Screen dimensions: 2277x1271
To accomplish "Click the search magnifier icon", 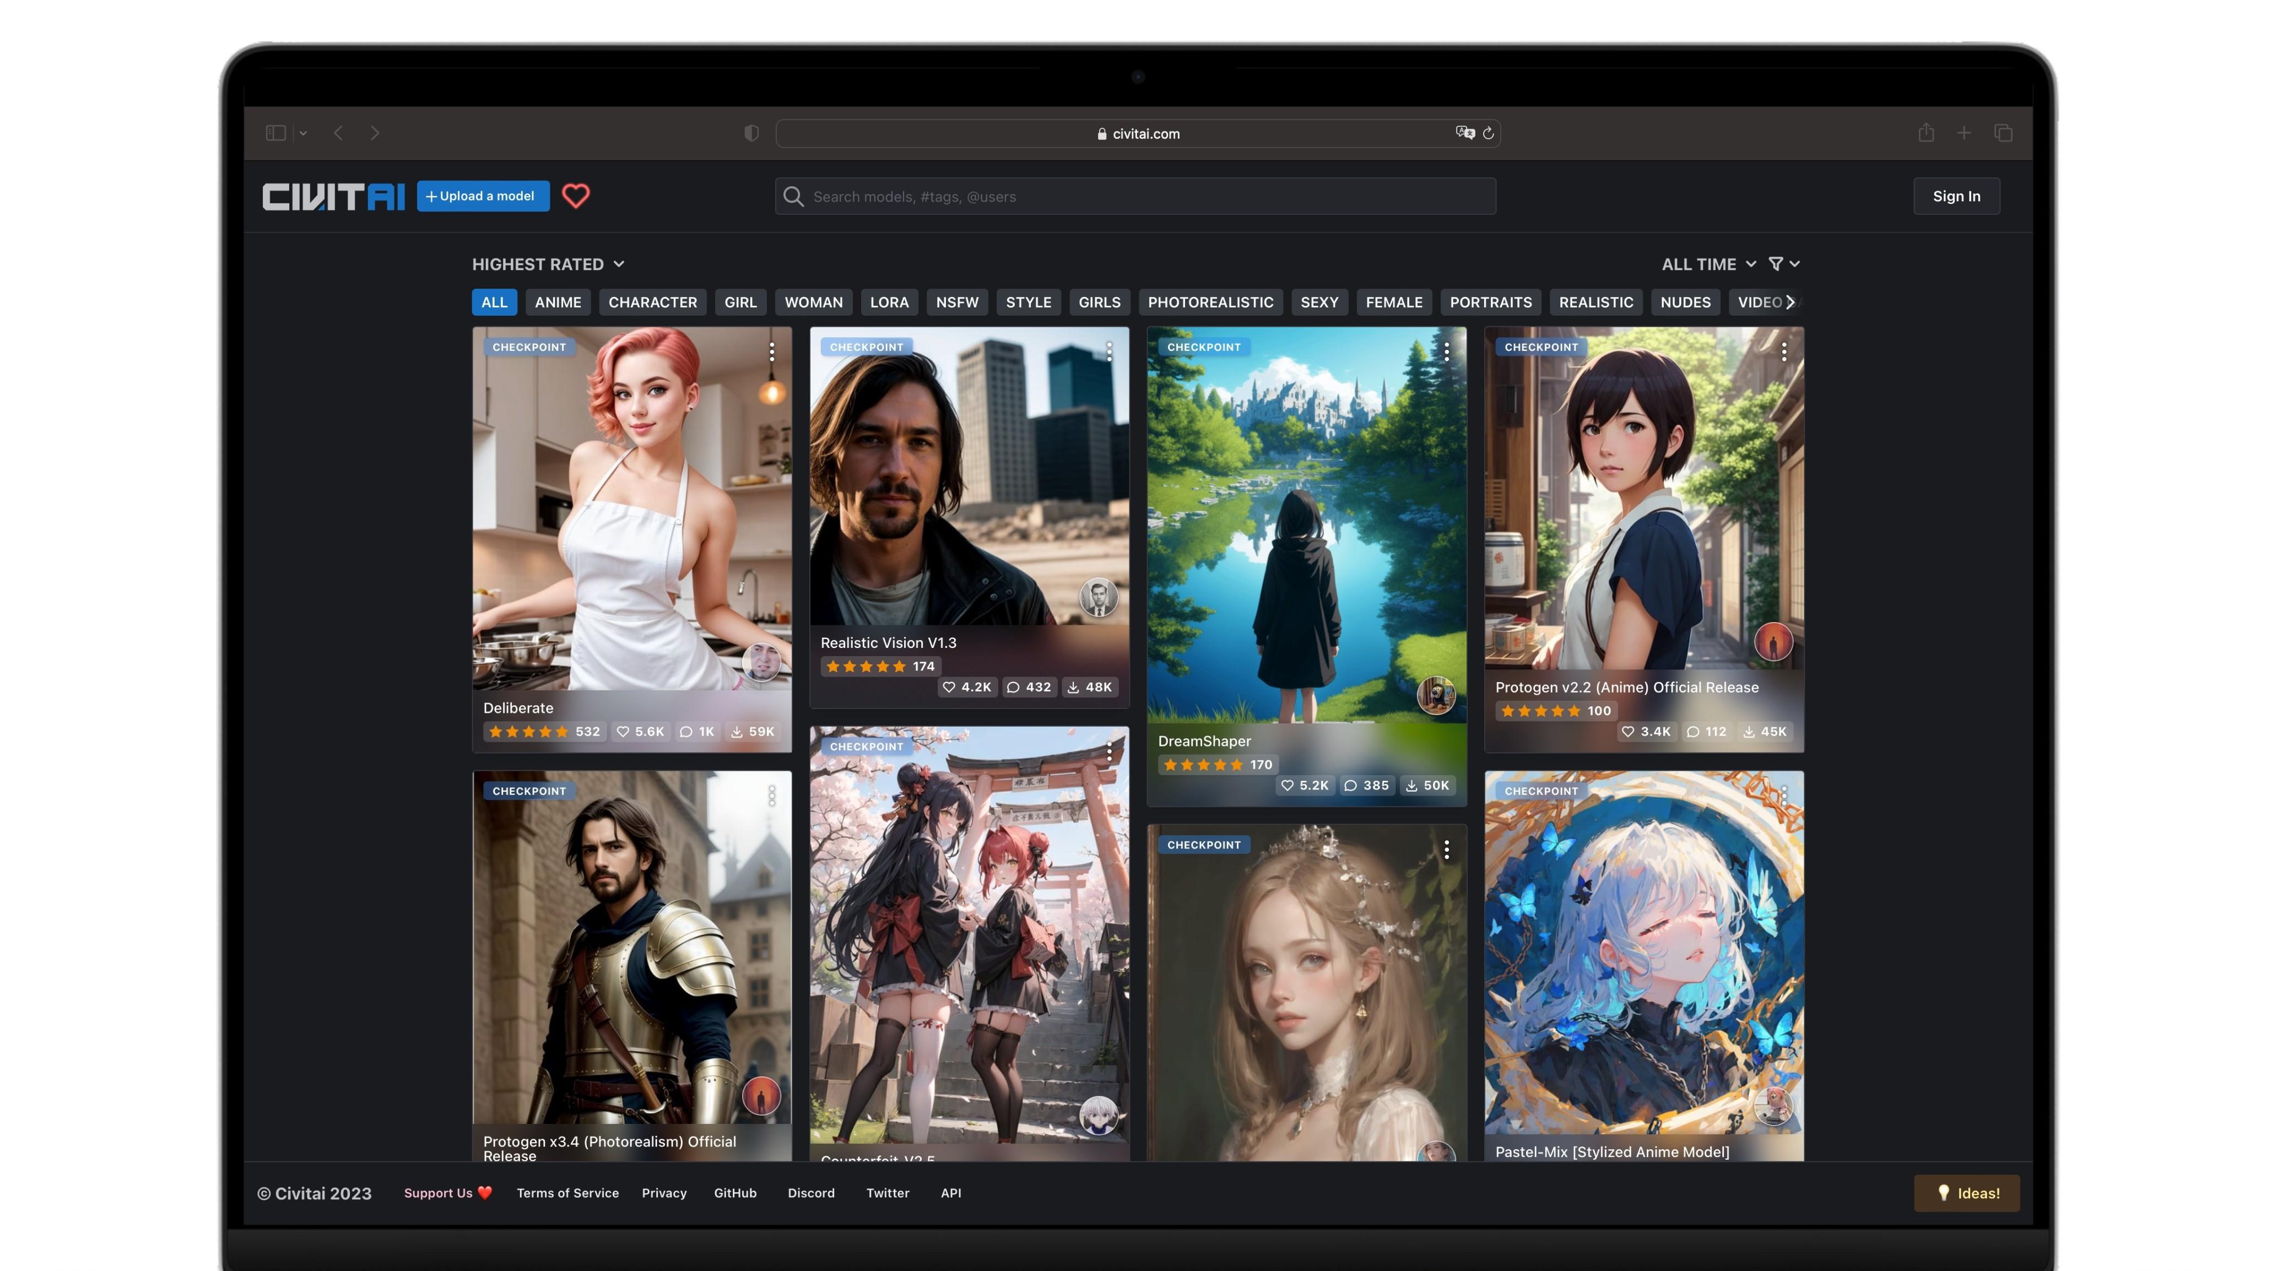I will pos(794,196).
